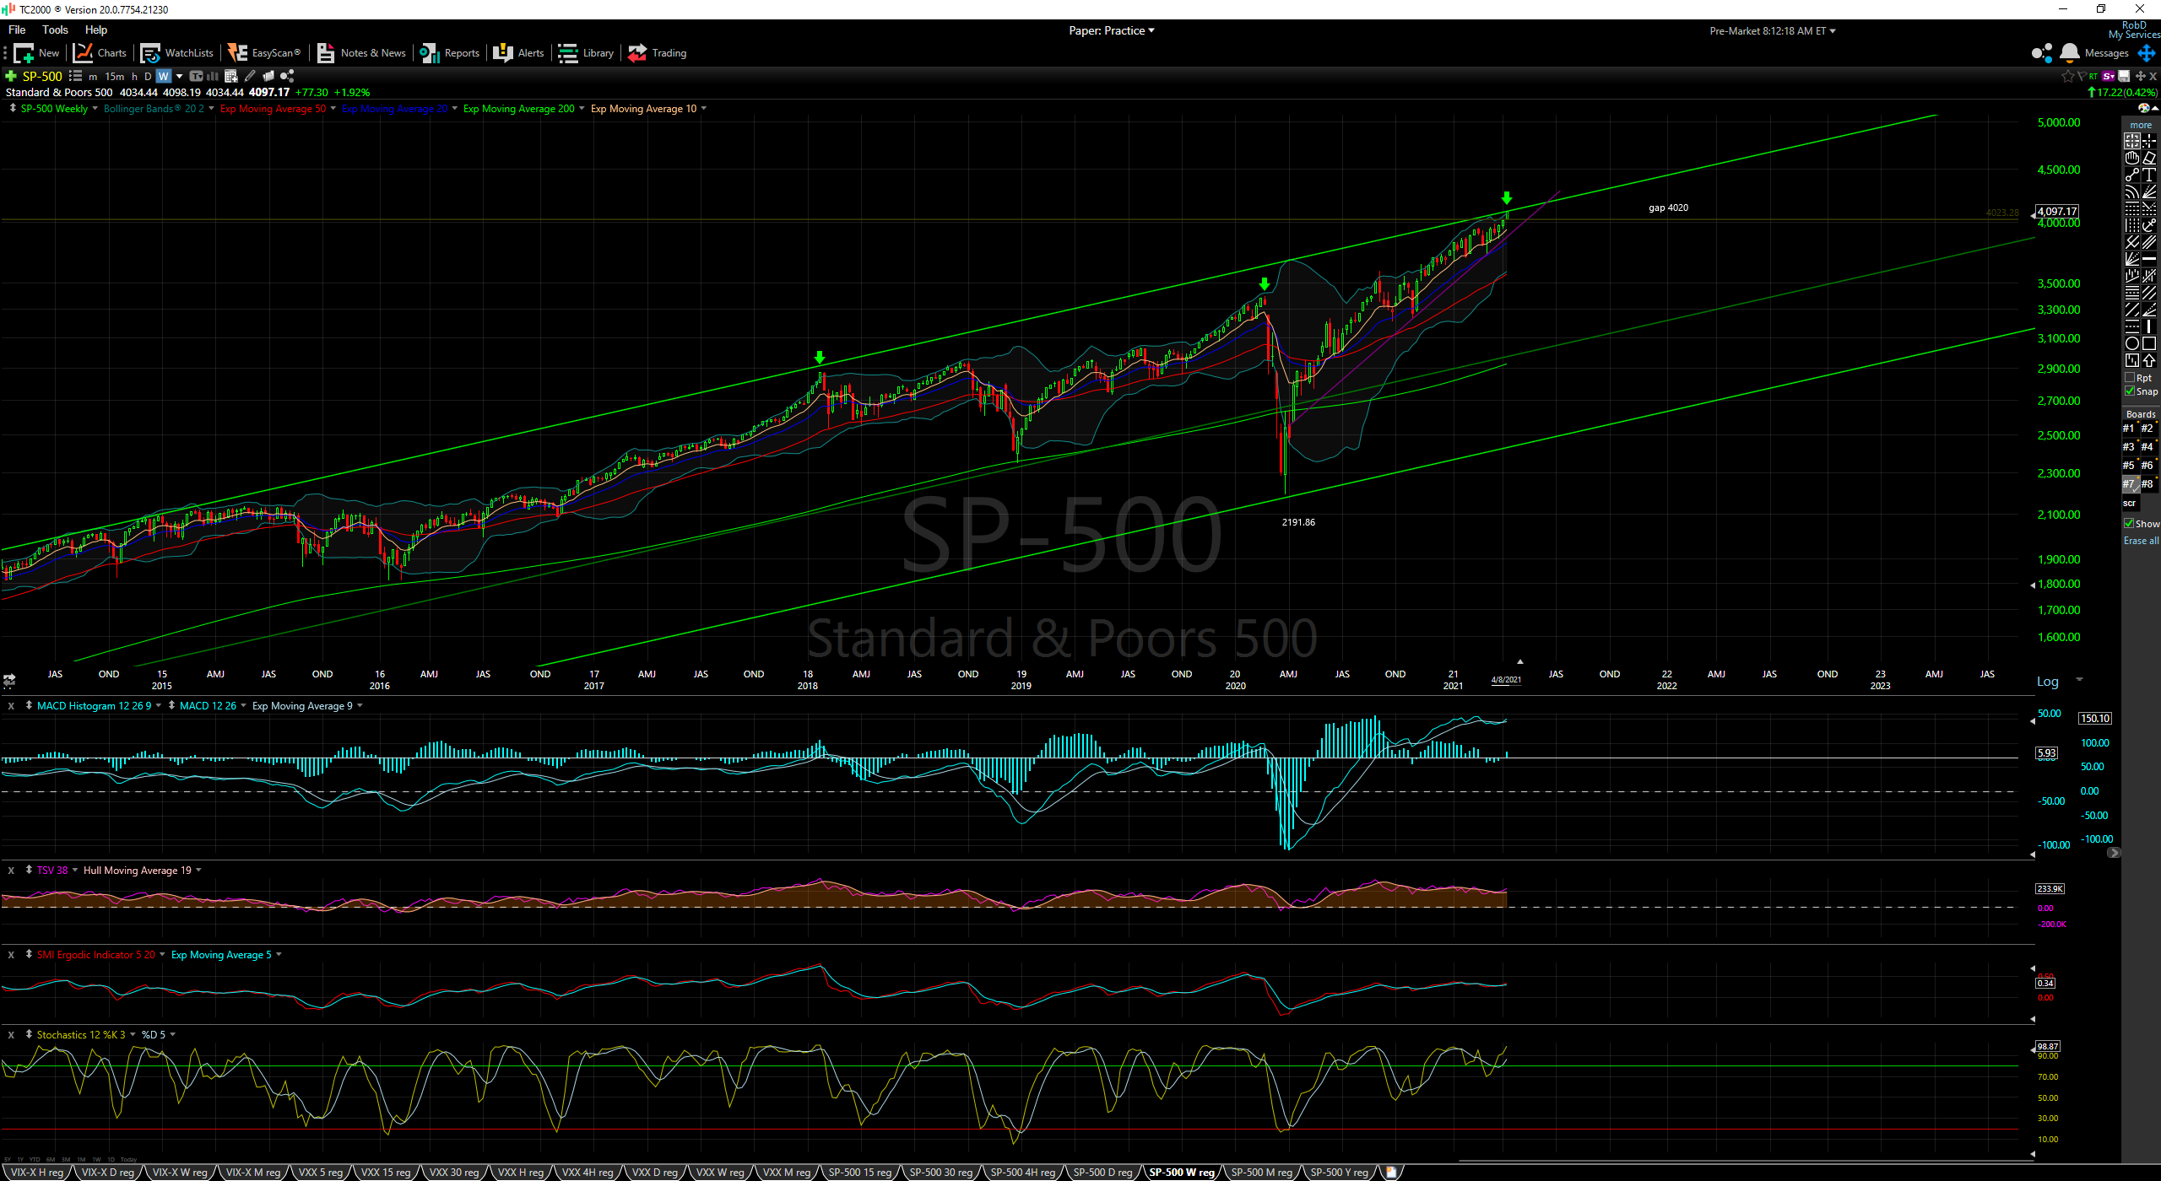Click the SP-500 symbol entry field
2161x1181 pixels.
[42, 76]
